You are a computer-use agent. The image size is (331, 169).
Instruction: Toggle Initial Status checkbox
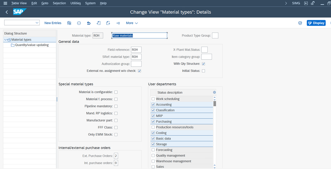(204, 71)
